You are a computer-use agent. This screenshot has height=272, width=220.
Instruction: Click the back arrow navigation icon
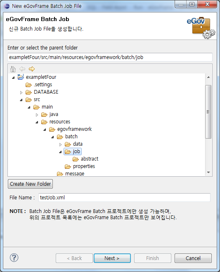click(22, 69)
